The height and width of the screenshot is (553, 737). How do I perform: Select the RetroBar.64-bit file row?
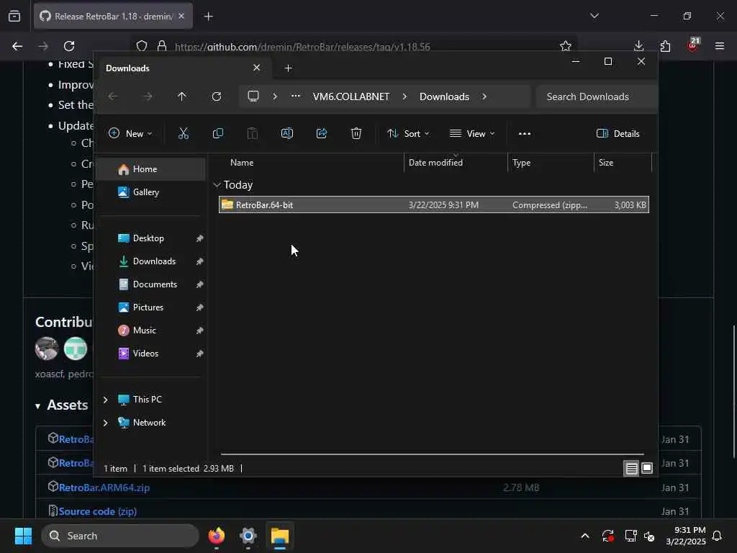pyautogui.click(x=434, y=205)
